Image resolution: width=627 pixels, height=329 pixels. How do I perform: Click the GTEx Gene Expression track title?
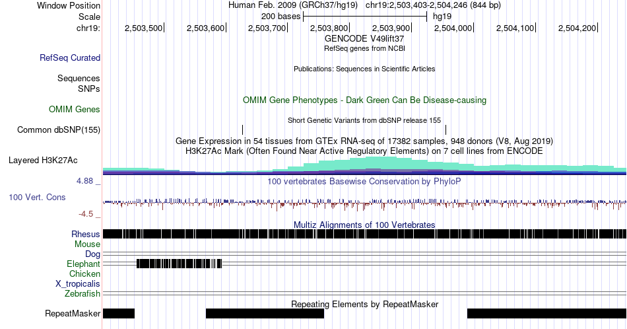364,141
